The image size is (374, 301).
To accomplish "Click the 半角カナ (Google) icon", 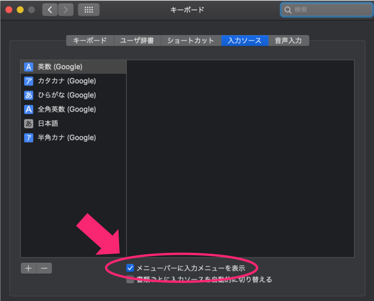I will tap(28, 137).
